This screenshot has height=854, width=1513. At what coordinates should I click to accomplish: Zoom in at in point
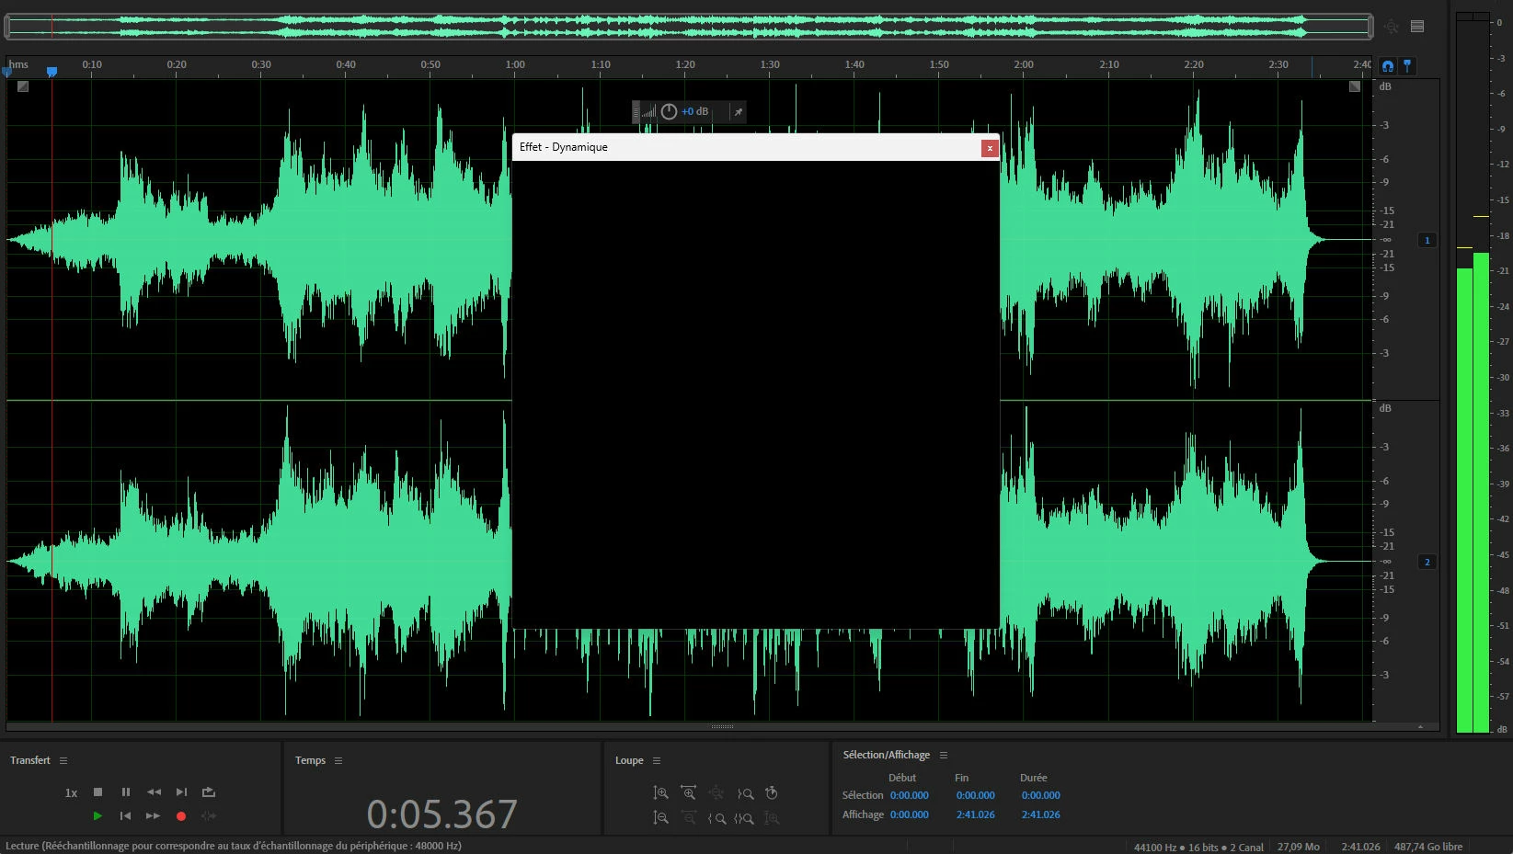[745, 792]
